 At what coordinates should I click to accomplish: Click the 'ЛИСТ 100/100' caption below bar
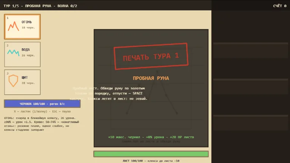133,161
